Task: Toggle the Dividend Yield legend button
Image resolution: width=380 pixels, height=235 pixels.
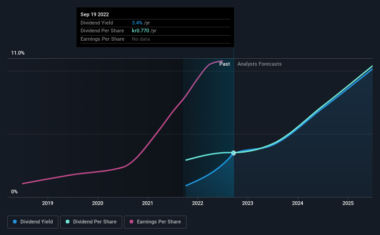Action: click(x=33, y=222)
